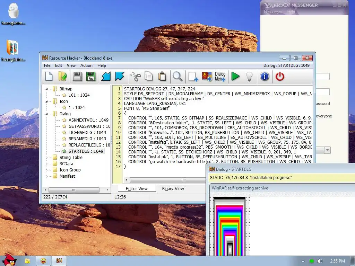Click the Dialog Menu add icon

coord(220,77)
